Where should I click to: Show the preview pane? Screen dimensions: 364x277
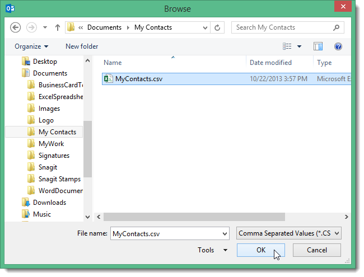[318, 46]
